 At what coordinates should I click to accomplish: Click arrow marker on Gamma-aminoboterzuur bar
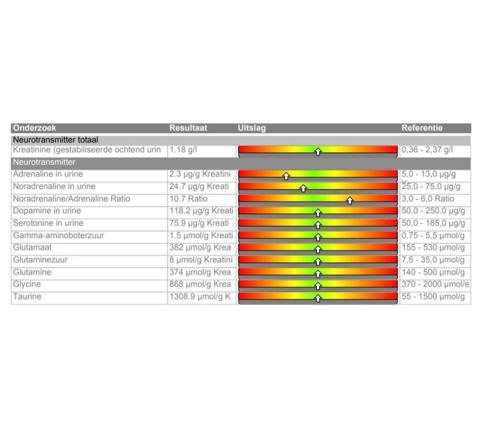318,237
